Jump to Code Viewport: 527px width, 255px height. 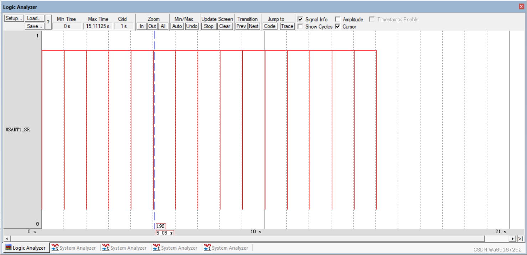(x=270, y=26)
